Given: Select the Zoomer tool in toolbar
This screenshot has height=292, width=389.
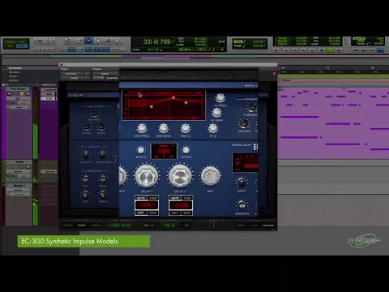Looking at the screenshot, I should 67,41.
